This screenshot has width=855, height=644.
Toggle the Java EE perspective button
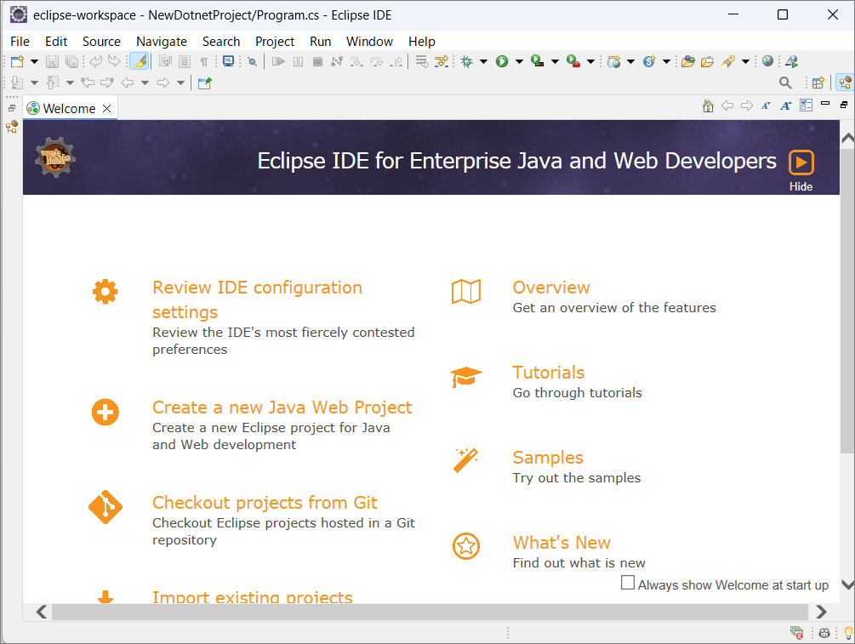pos(845,83)
